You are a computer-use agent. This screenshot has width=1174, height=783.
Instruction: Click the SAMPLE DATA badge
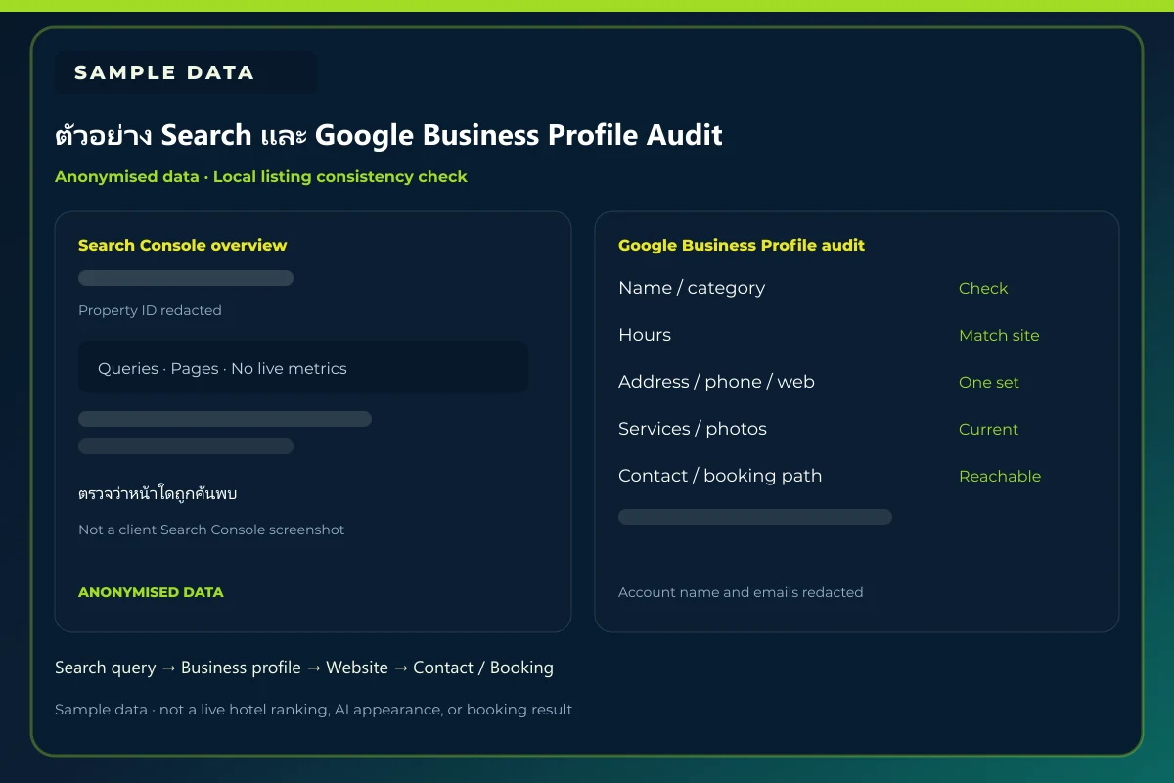(x=186, y=72)
